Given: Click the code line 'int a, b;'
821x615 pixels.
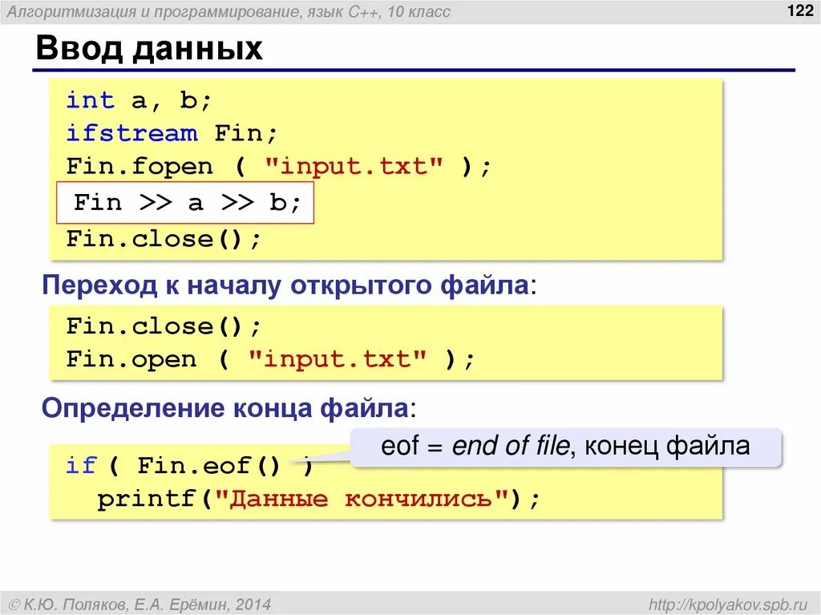Looking at the screenshot, I should pos(139,100).
